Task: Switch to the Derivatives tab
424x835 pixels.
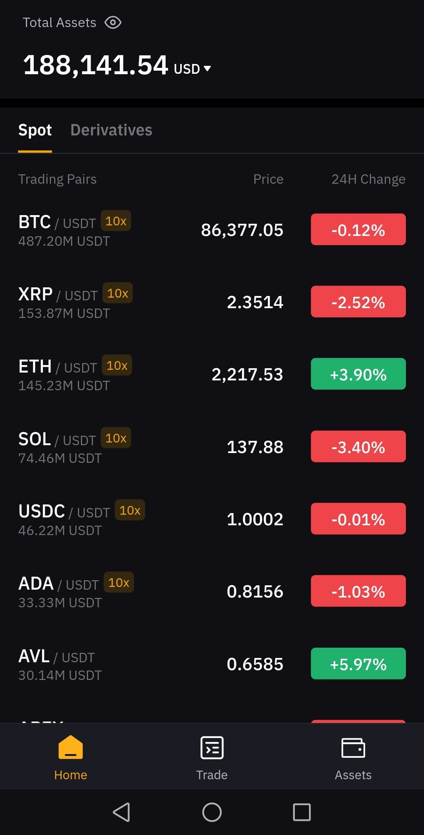Action: pyautogui.click(x=111, y=130)
